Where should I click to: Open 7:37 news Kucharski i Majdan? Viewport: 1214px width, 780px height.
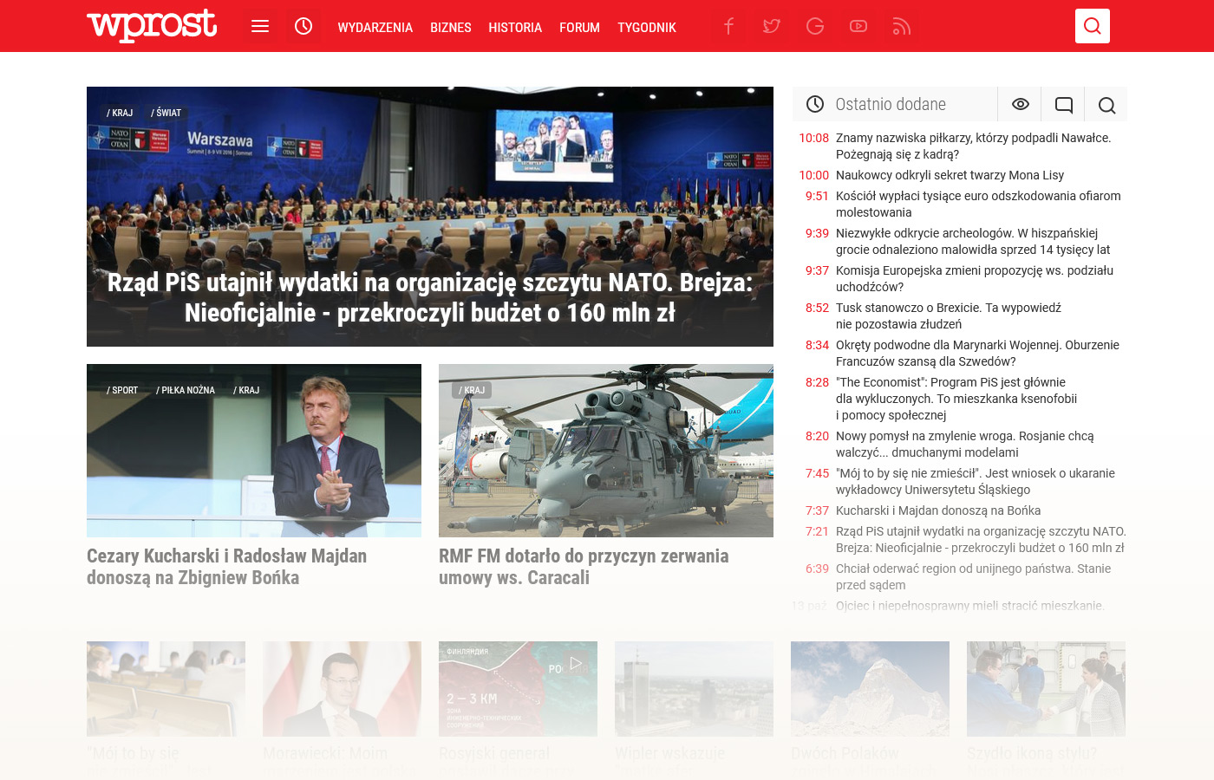click(x=938, y=510)
